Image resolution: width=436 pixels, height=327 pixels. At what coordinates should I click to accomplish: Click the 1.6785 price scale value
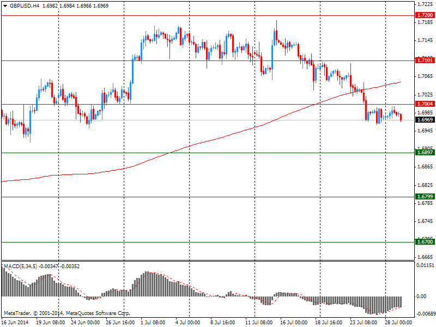[x=426, y=203]
